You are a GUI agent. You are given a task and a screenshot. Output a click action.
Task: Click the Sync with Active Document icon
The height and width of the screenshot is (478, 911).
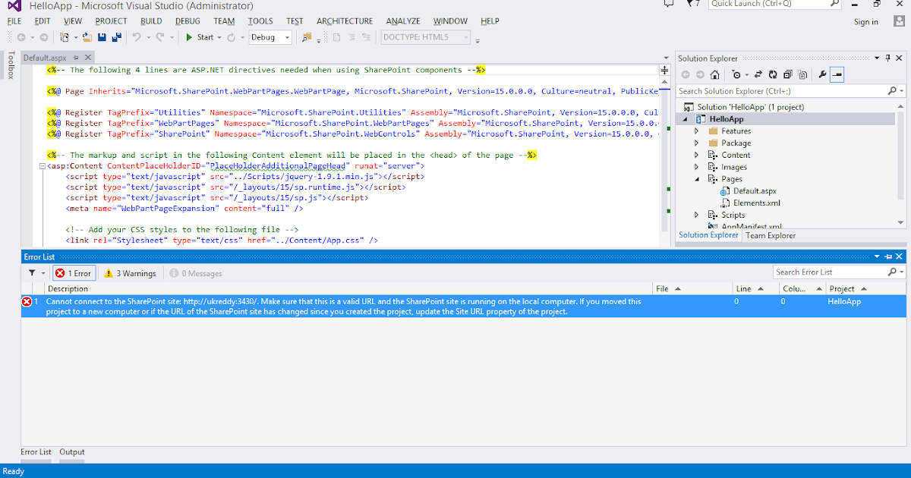coord(758,74)
